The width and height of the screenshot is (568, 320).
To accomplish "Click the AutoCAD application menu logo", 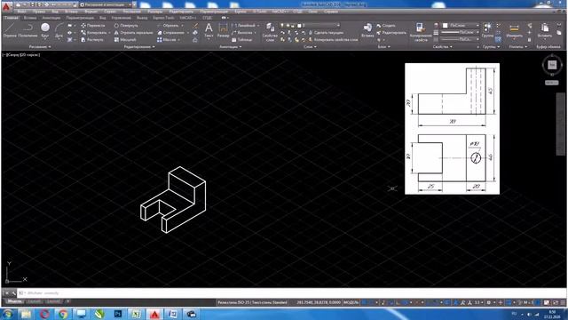I will 6,6.
